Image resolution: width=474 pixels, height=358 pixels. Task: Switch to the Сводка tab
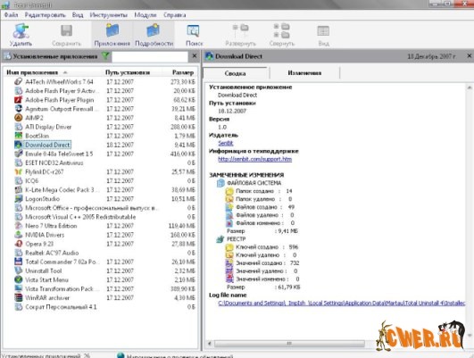coord(235,73)
